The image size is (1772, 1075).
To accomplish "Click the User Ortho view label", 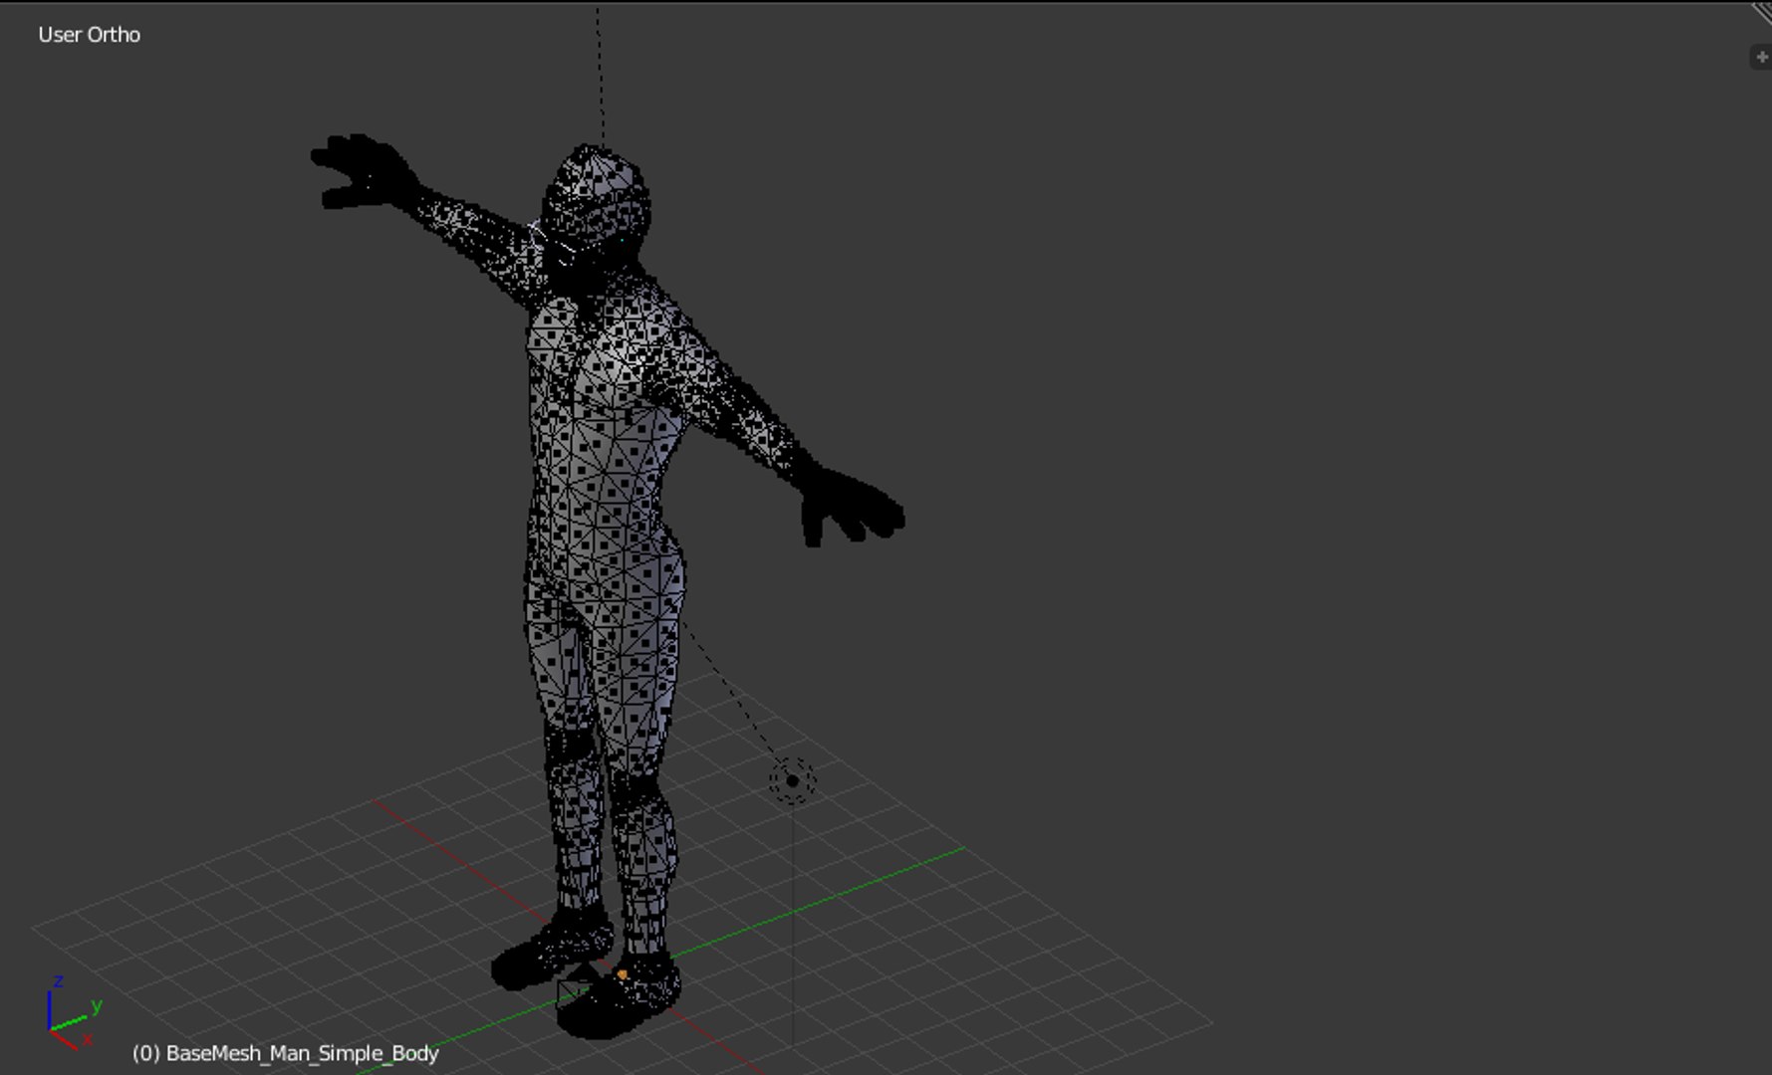I will click(90, 34).
